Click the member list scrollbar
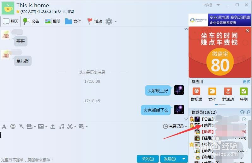 pyautogui.click(x=249, y=134)
